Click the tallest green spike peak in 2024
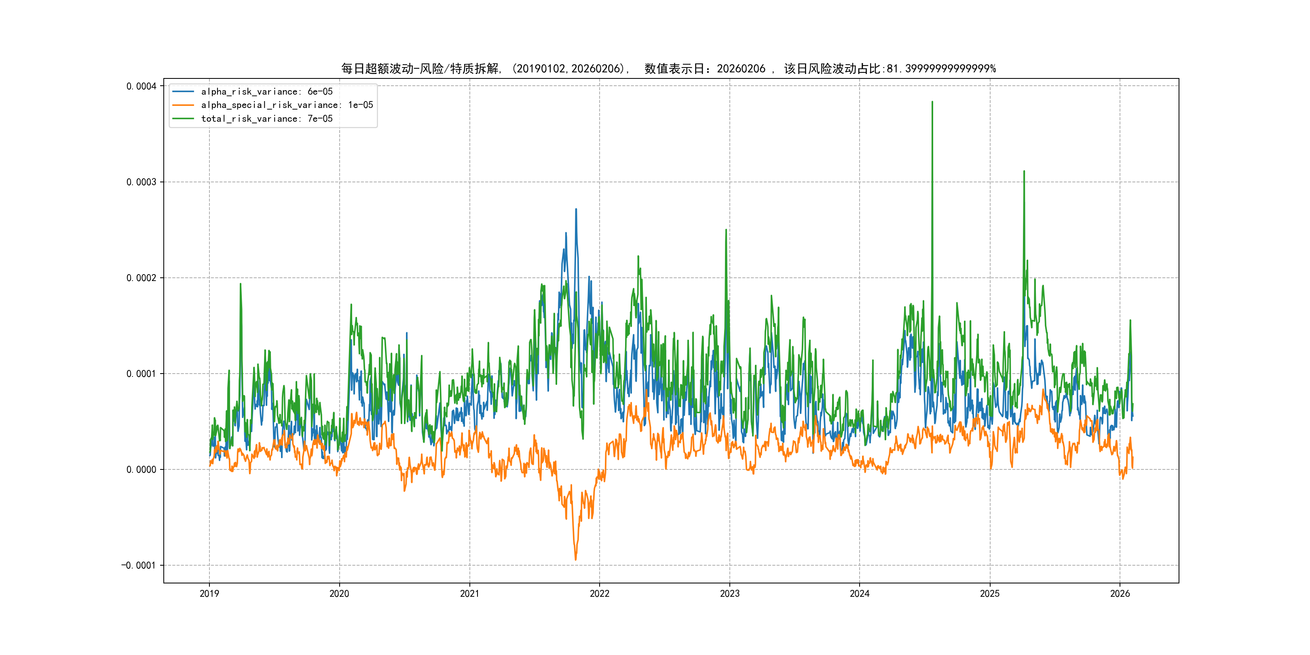This screenshot has height=655, width=1310. click(932, 102)
